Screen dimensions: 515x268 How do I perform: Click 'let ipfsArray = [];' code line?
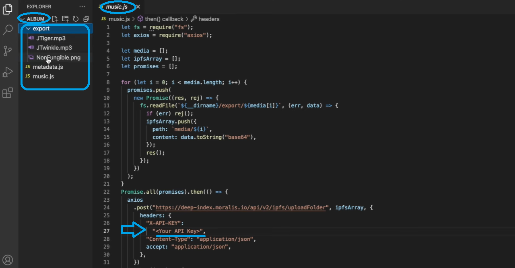[x=151, y=59]
